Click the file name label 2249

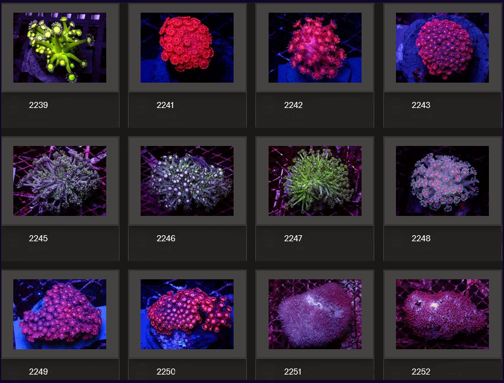coord(38,372)
